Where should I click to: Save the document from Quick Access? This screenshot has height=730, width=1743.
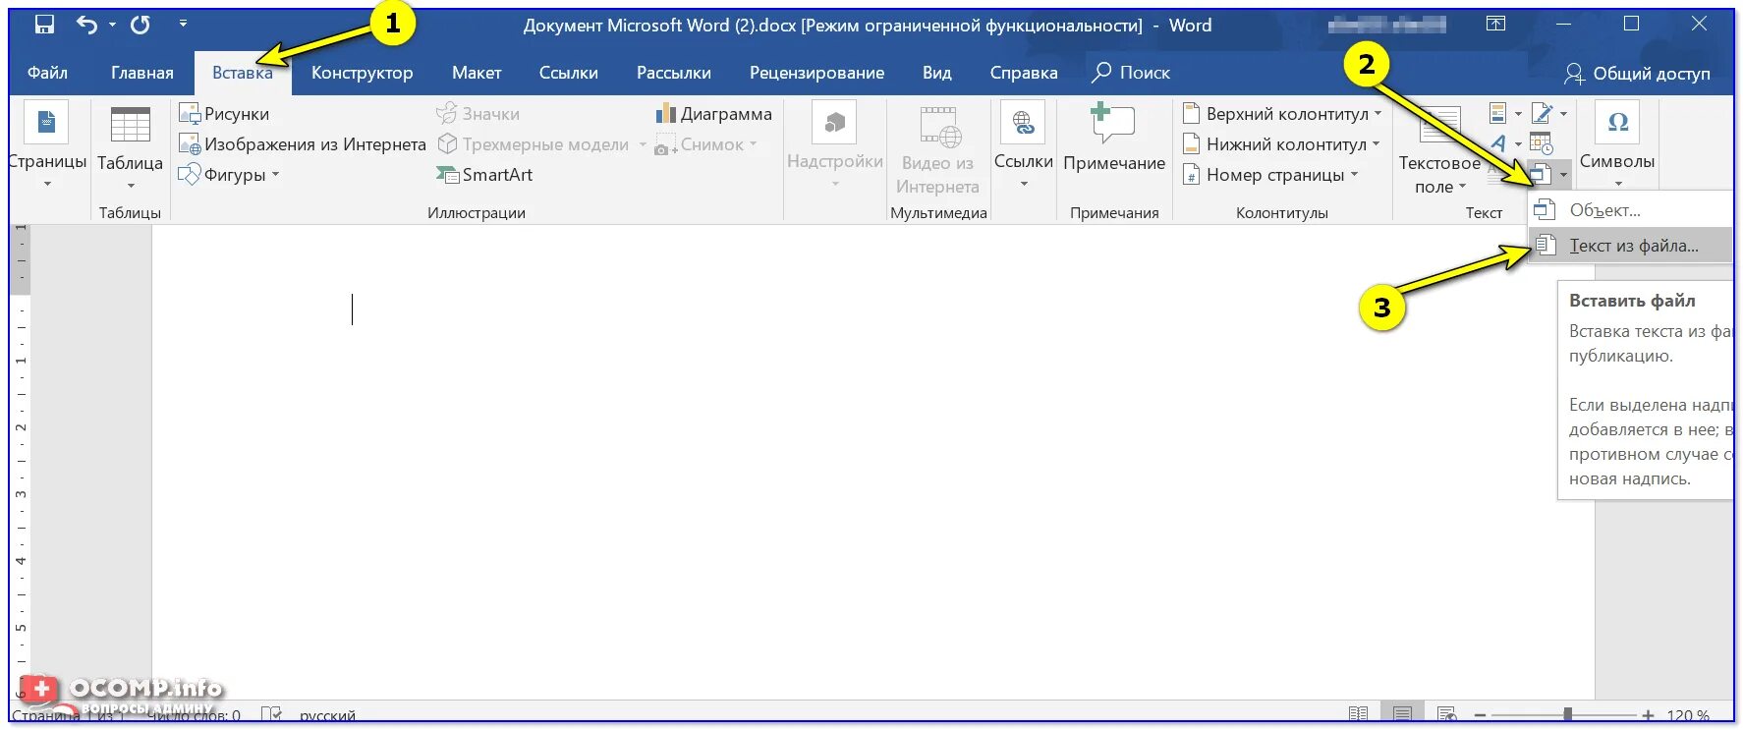44,25
